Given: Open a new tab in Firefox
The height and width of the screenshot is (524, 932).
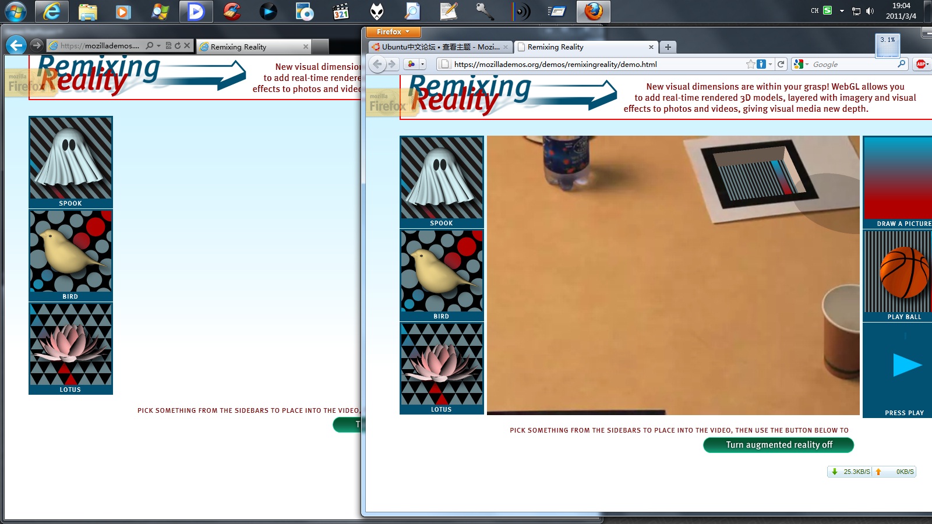Looking at the screenshot, I should click(x=668, y=47).
